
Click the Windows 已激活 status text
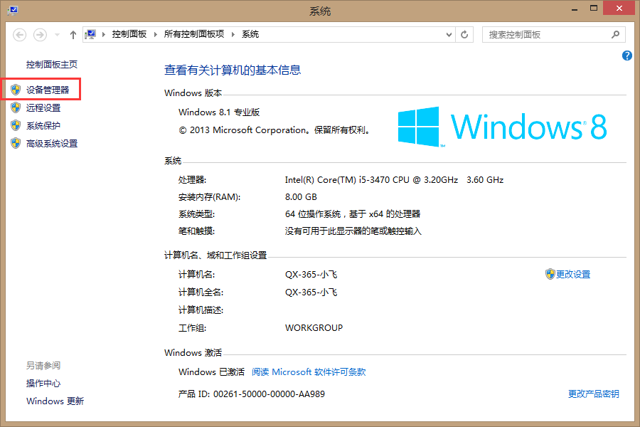pyautogui.click(x=211, y=372)
